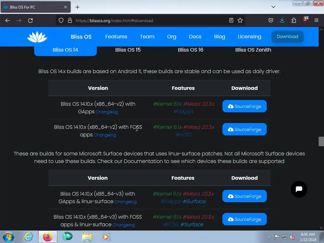324x243 pixels.
Task: Download x86_64-v2 FOSS build from SourceForge
Action: click(245, 129)
